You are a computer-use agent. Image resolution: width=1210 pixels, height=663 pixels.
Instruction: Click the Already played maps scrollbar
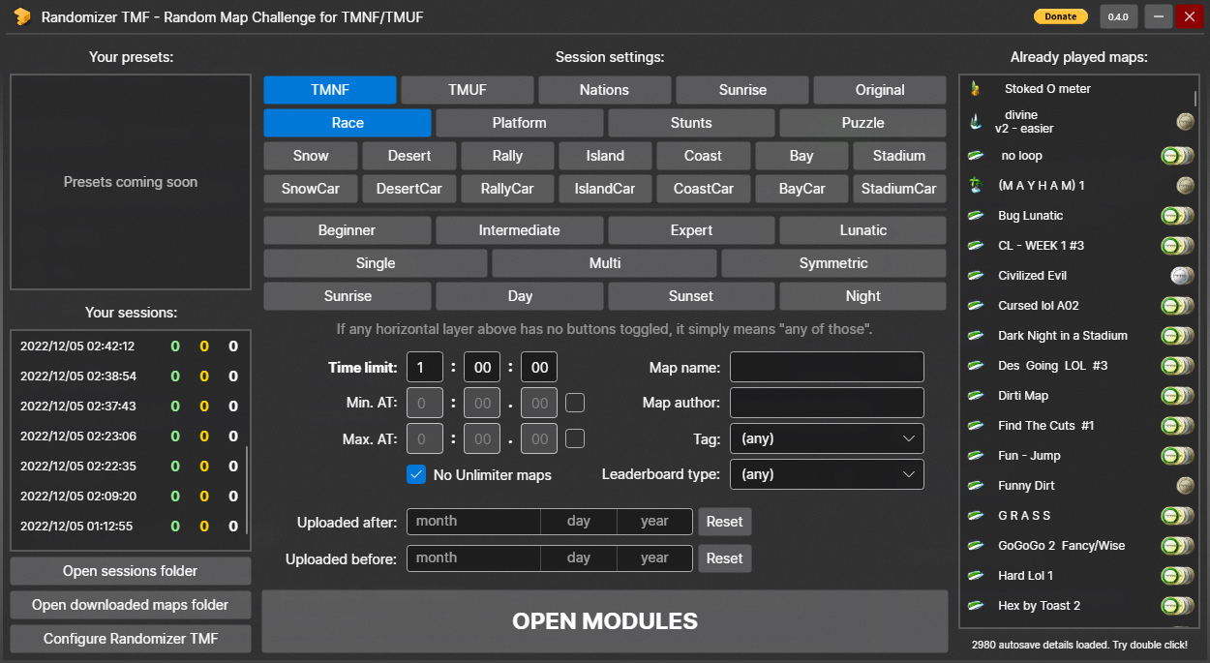pyautogui.click(x=1195, y=98)
